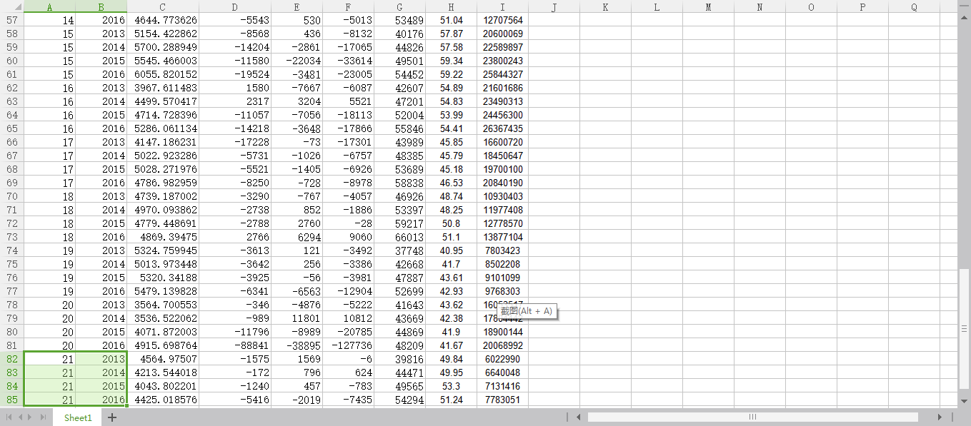
Task: Click cell containing 4869.39475
Action: point(163,237)
